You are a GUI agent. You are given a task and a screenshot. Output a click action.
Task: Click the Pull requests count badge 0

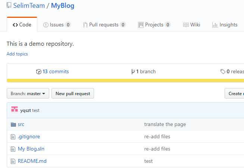(123, 25)
